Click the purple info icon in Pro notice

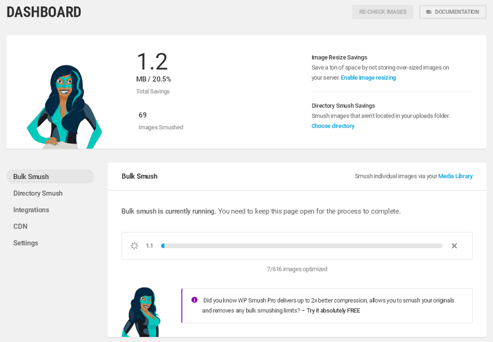coord(194,300)
